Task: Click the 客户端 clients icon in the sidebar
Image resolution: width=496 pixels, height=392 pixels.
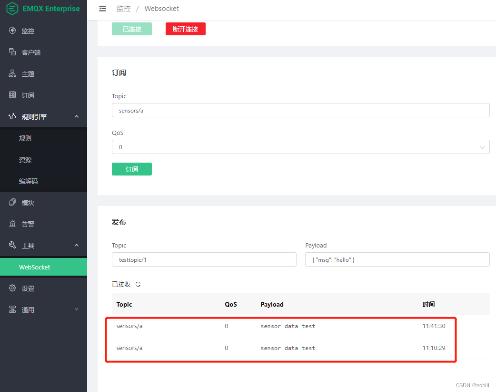Action: (x=12, y=52)
